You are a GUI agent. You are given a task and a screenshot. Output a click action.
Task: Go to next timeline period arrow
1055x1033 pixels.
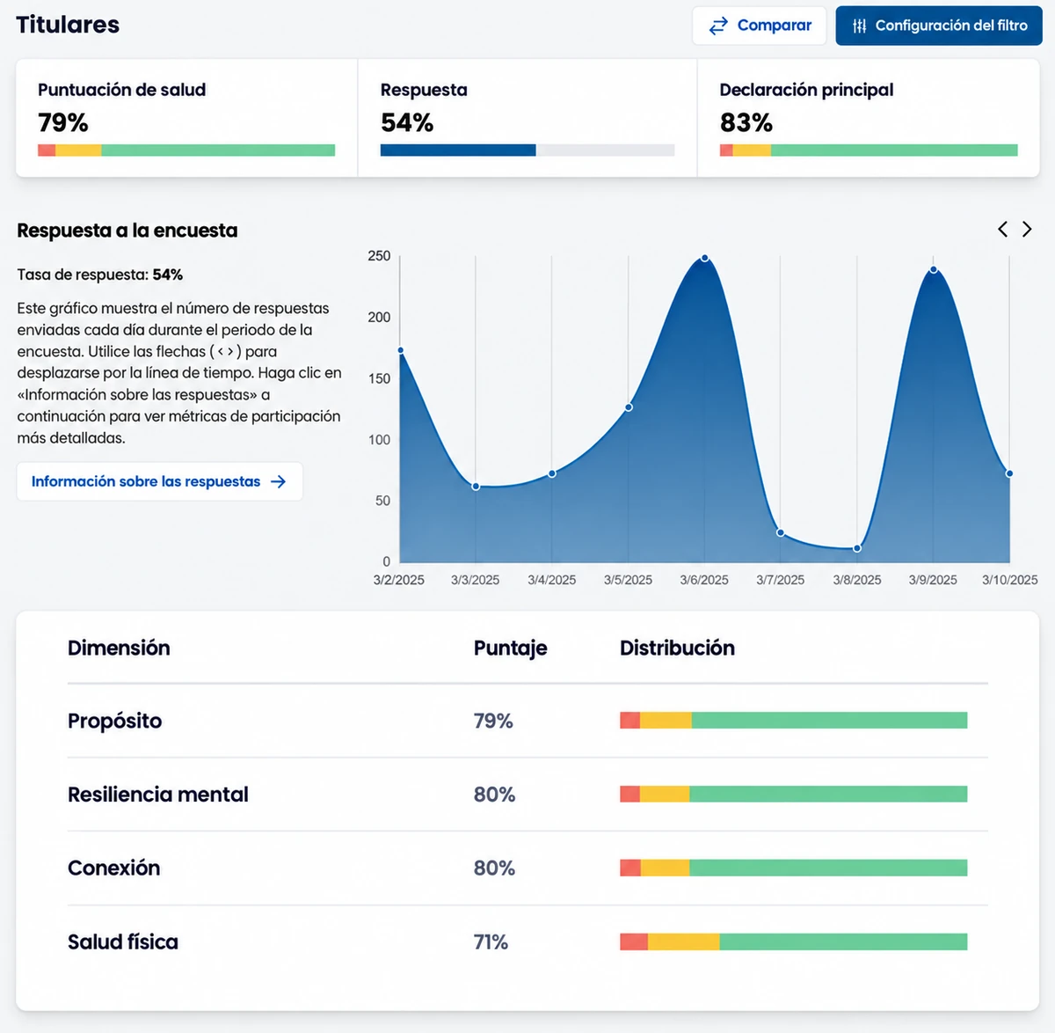tap(1027, 230)
